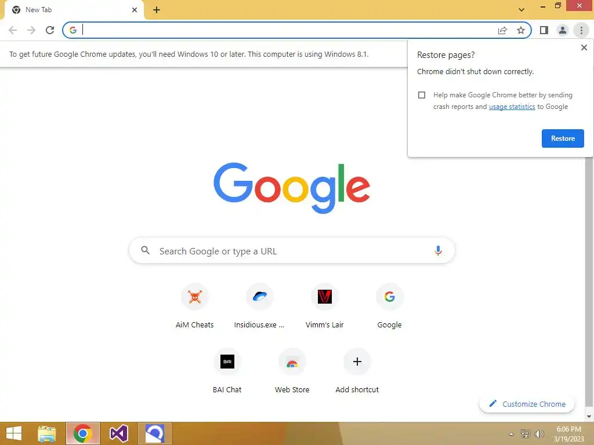Share this page via the share icon
This screenshot has width=594, height=445.
click(x=502, y=30)
